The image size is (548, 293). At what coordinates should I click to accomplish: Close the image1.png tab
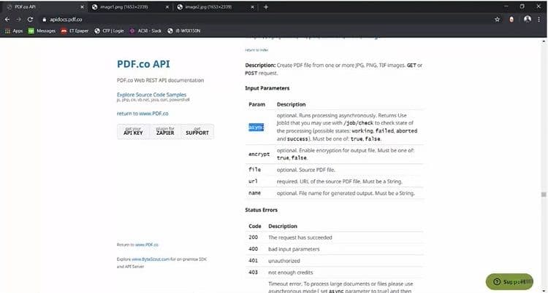(x=167, y=7)
